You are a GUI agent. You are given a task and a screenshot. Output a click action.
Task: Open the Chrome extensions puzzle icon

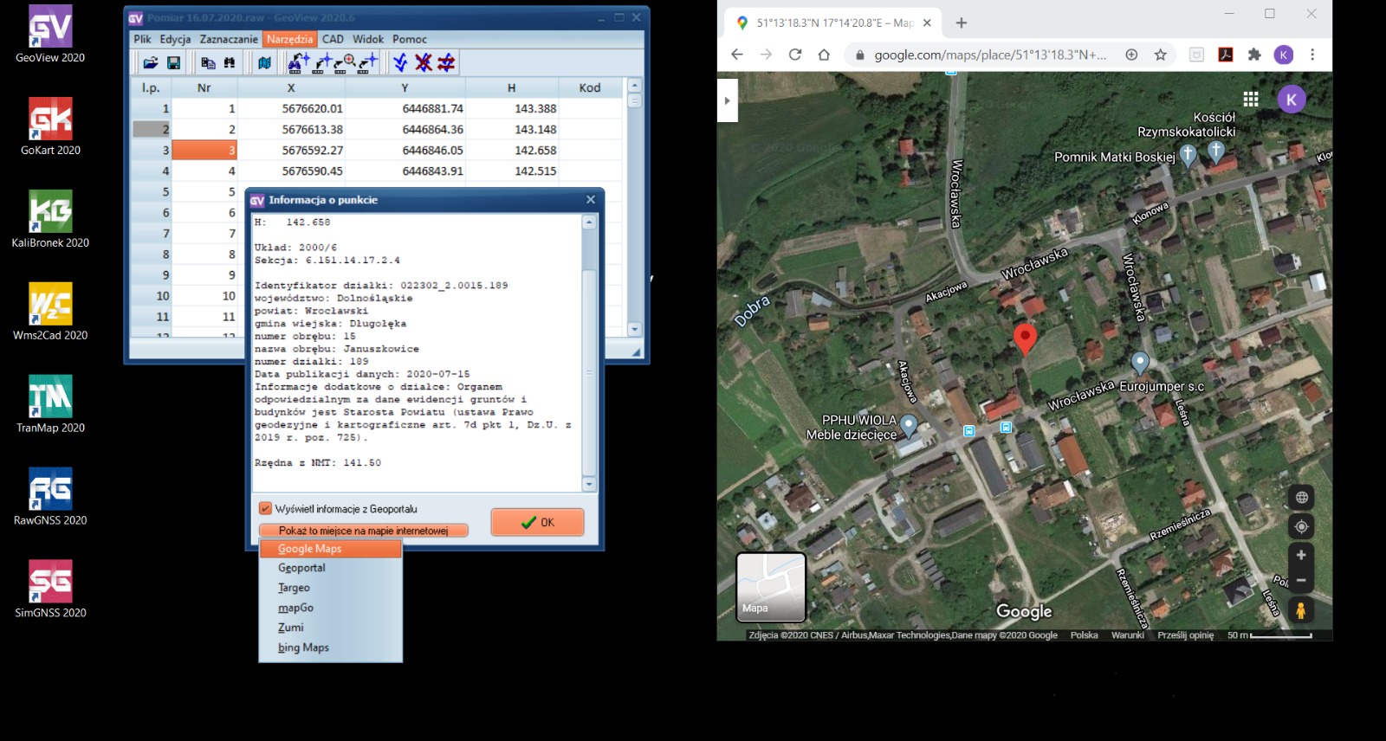[x=1253, y=55]
